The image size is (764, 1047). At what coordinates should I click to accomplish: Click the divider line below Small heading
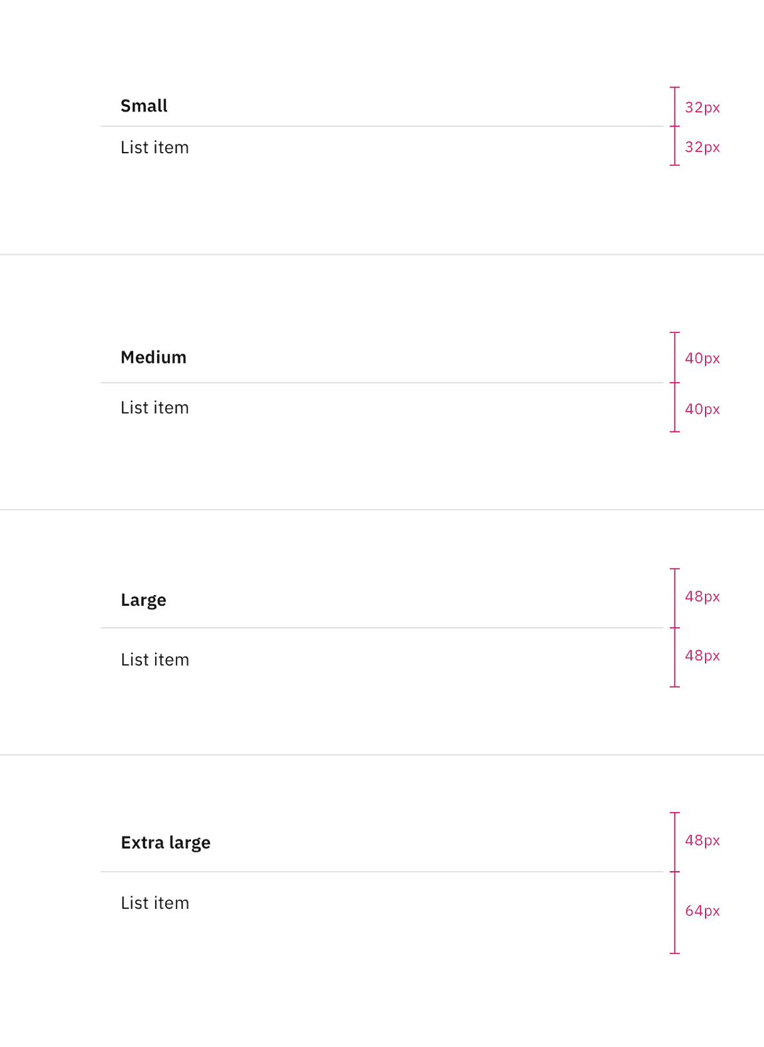[381, 126]
